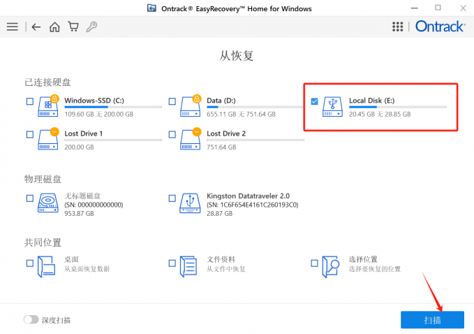
Task: Select the Lost Drive 1 label
Action: [84, 133]
